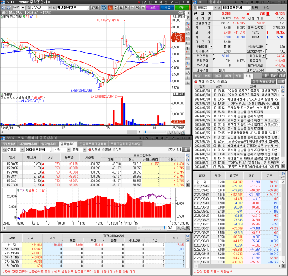Click the blue 수급 button
Screen dimensions: 288x276
(x=167, y=7)
